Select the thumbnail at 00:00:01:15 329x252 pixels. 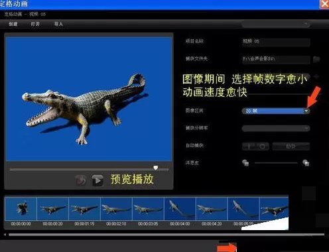[x=84, y=209]
